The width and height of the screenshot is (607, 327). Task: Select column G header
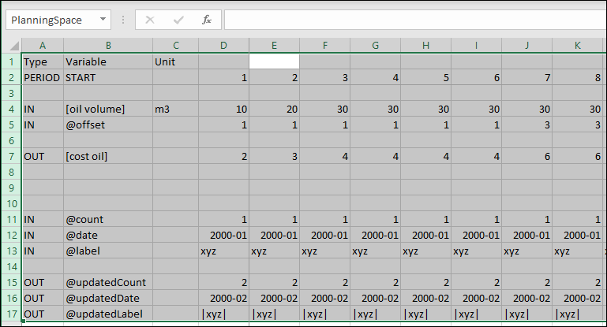pyautogui.click(x=375, y=46)
